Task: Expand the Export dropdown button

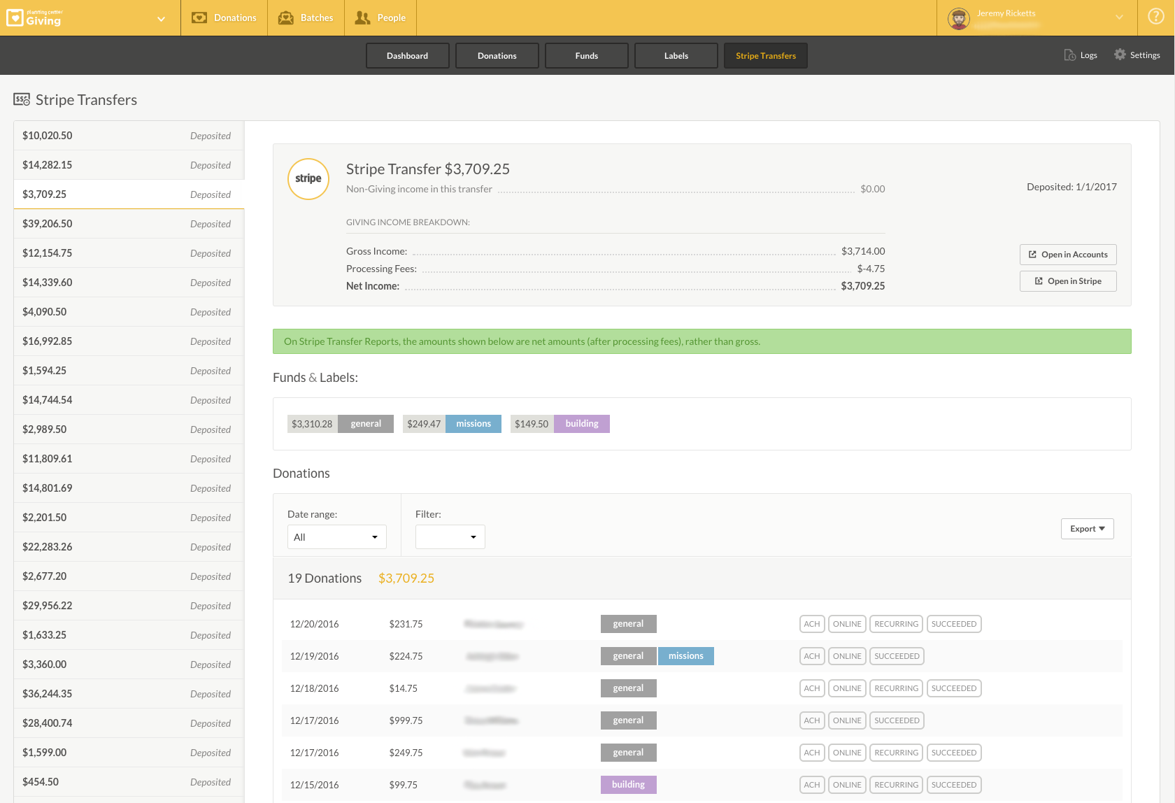Action: [1087, 529]
